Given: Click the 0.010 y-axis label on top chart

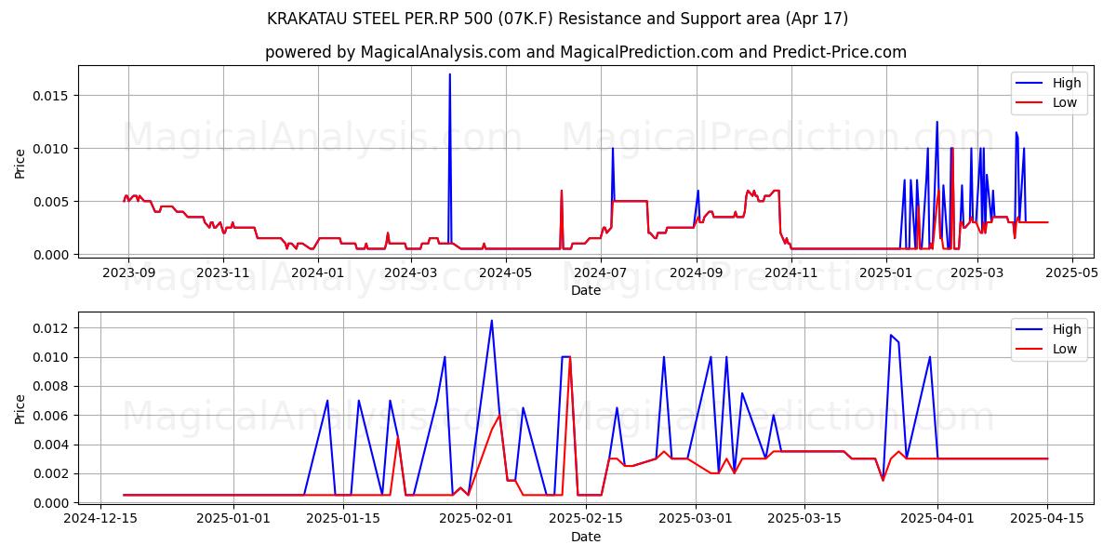Looking at the screenshot, I should pyautogui.click(x=52, y=149).
